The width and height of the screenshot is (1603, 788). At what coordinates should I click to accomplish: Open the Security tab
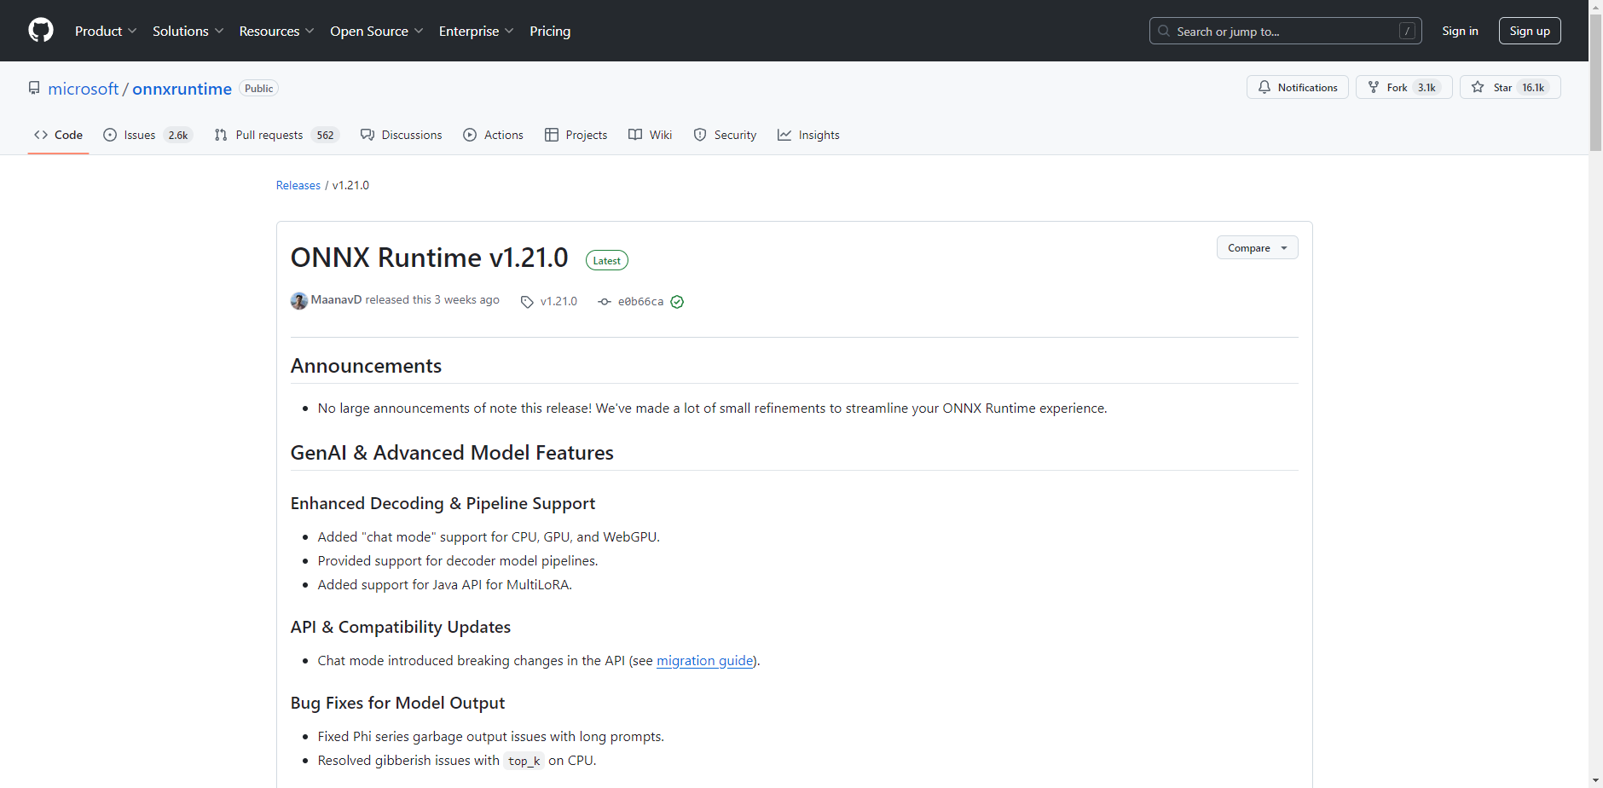[x=725, y=135]
